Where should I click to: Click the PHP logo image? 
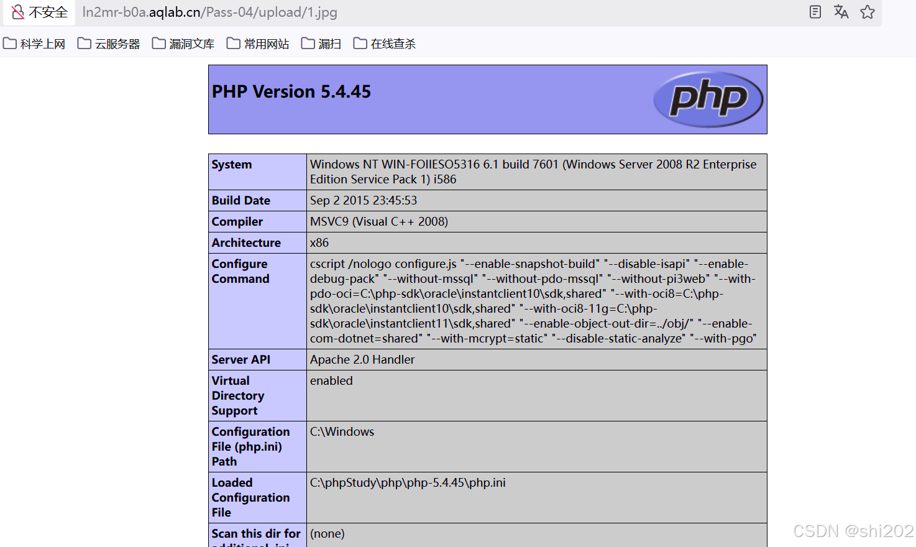point(708,99)
